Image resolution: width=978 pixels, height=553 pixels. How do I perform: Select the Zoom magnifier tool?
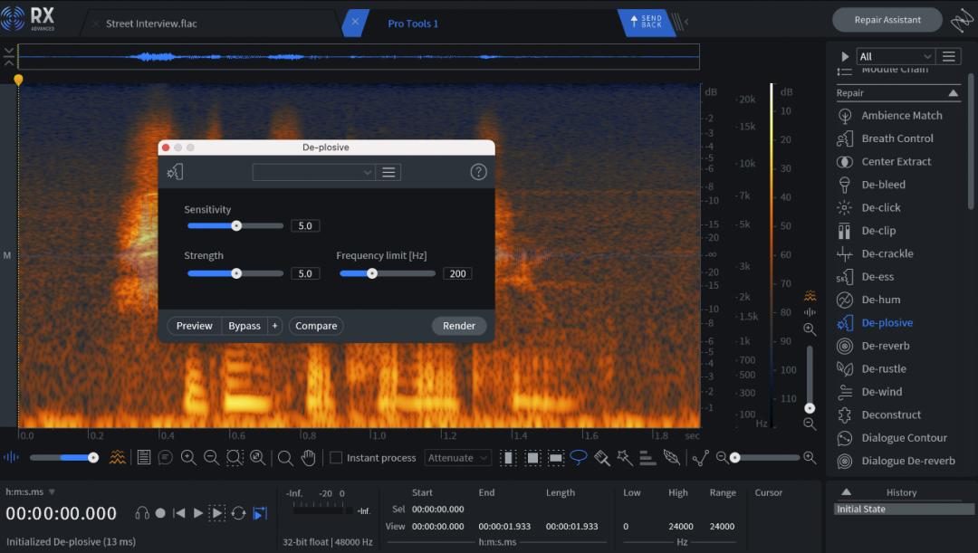(x=285, y=458)
